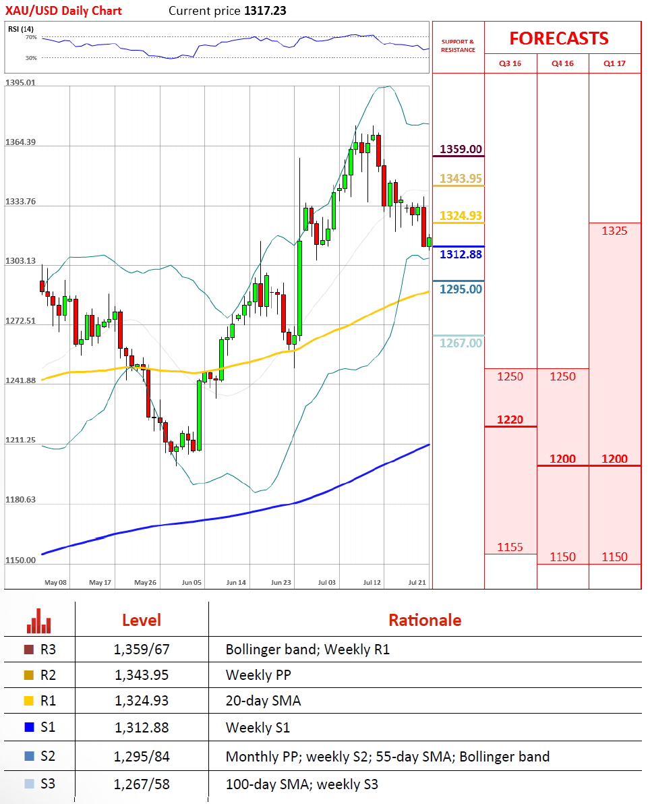The height and width of the screenshot is (804, 648).
Task: Select the R2 gold color swatch
Action: coord(29,674)
